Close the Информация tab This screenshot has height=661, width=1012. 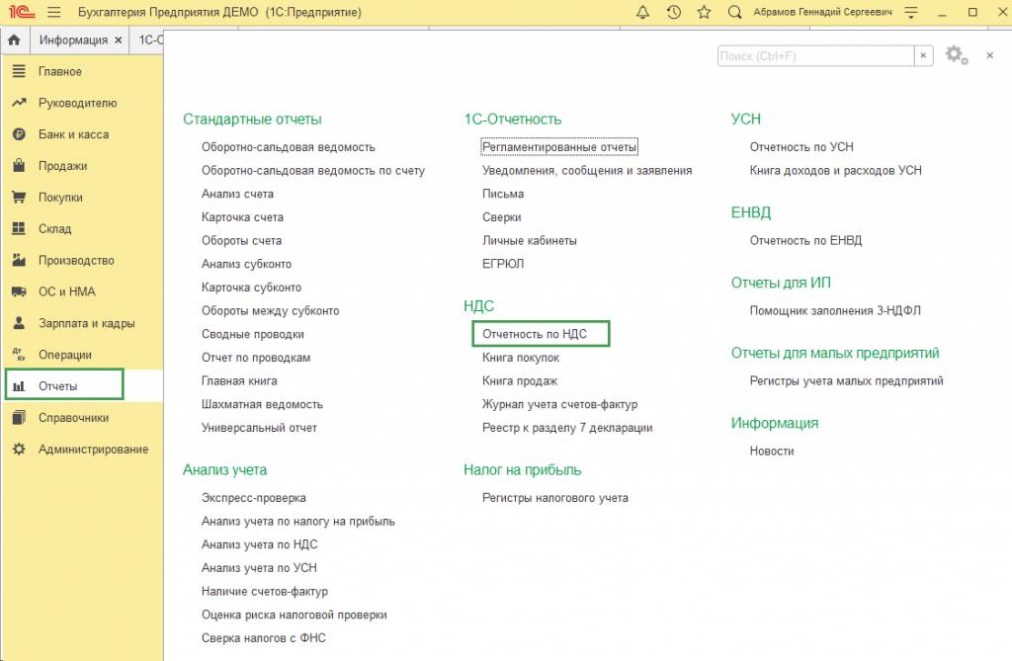119,41
